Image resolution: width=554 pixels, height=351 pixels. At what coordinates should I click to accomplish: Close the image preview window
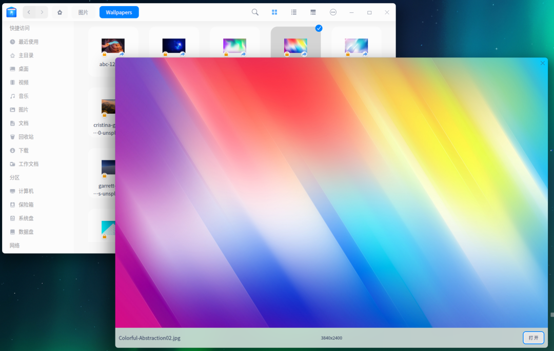coord(543,63)
